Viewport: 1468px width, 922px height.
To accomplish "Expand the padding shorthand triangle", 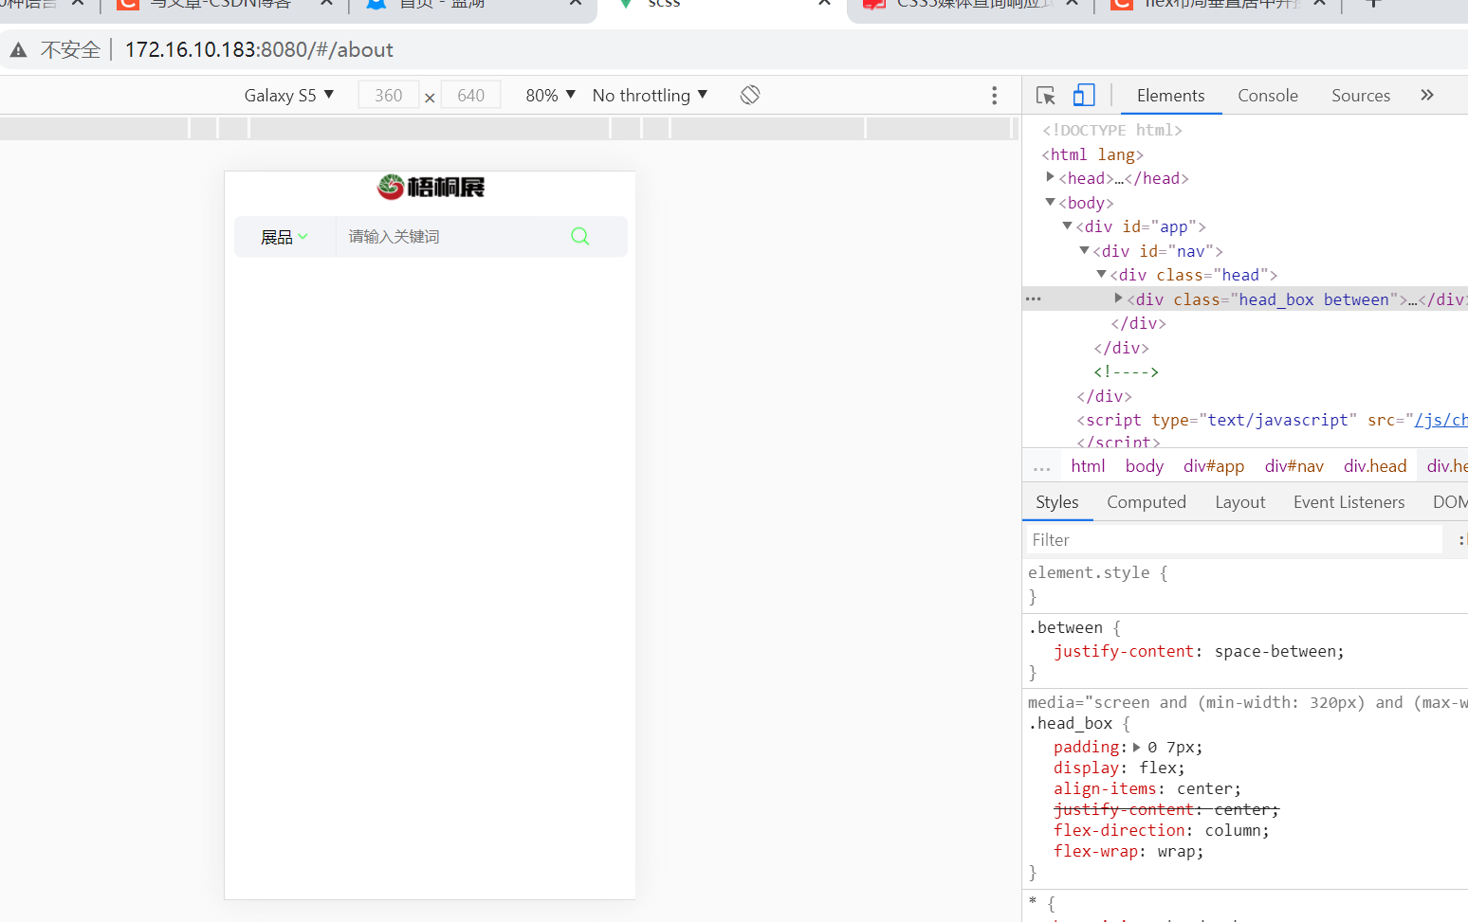I will tap(1137, 747).
